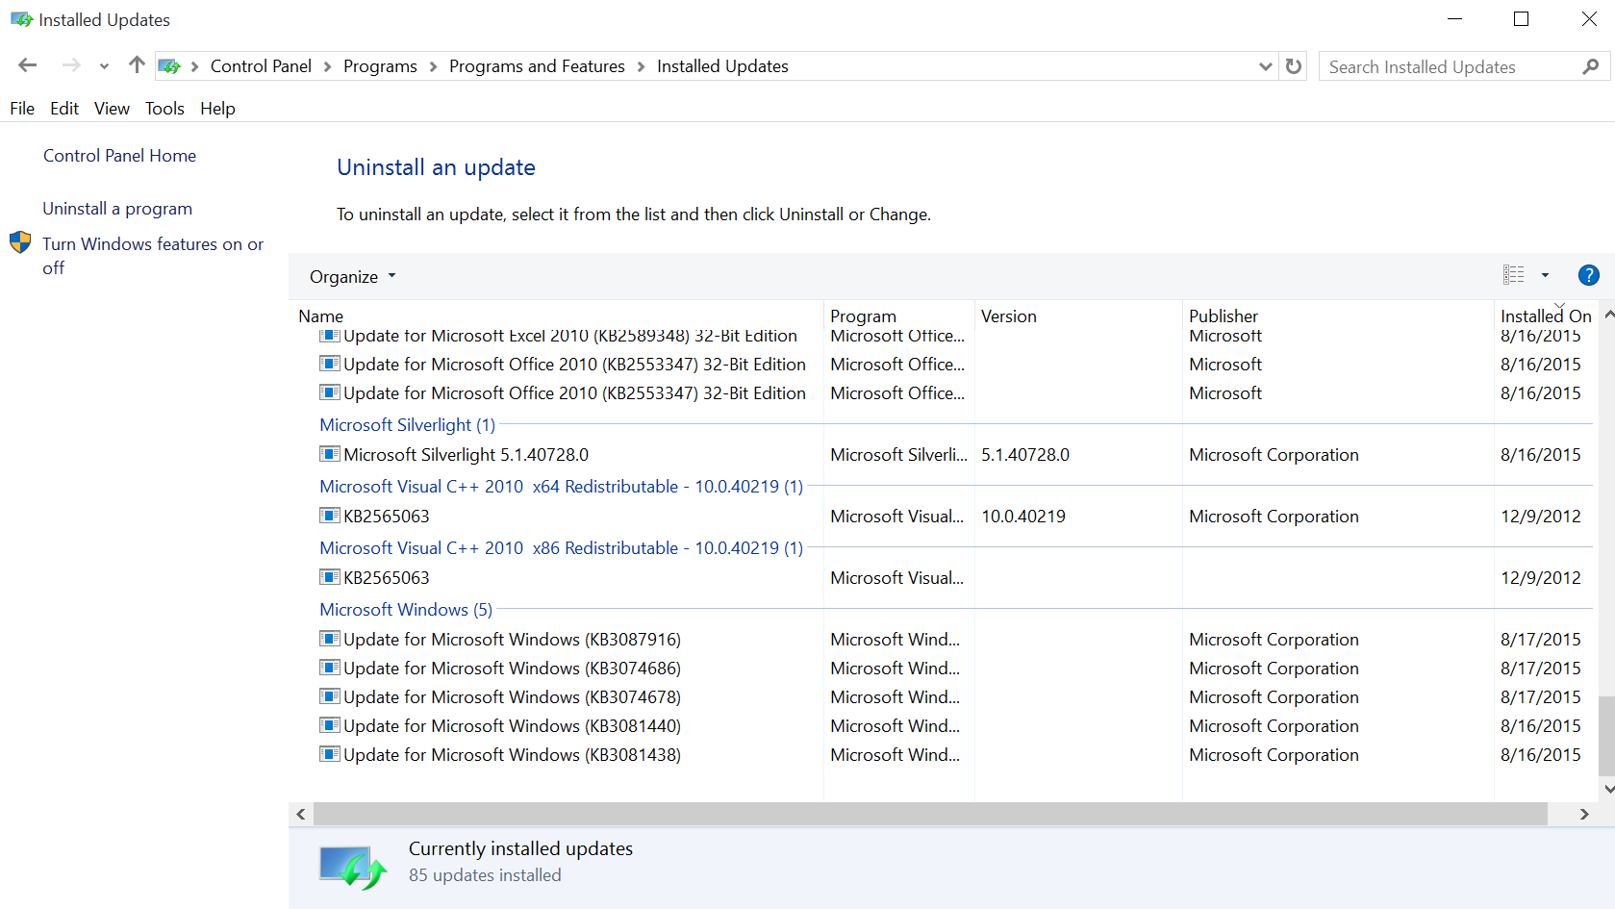This screenshot has height=909, width=1615.
Task: Click breadcrumb Programs
Action: tap(380, 66)
